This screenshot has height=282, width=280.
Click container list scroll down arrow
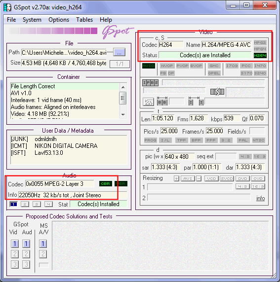coord(123,114)
